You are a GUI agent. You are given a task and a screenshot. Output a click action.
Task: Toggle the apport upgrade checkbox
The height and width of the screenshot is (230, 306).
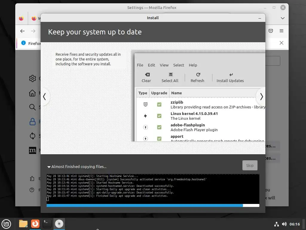pos(159,138)
